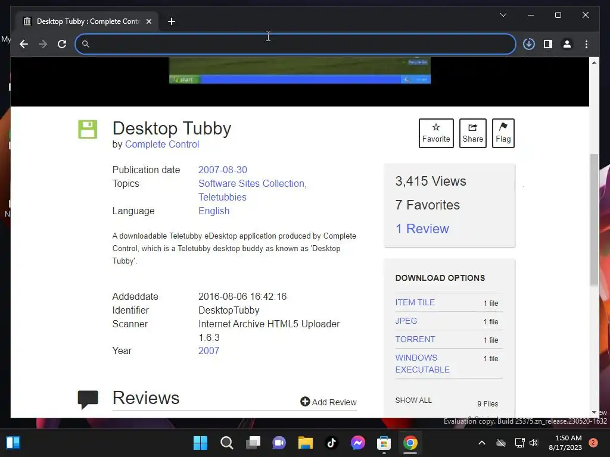This screenshot has width=610, height=457.
Task: Click the page scrollbar down arrow
Action: click(x=594, y=412)
